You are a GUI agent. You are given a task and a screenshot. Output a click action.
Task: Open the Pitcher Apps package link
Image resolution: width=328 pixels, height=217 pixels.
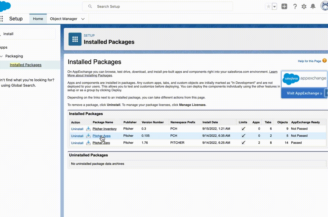tap(101, 136)
